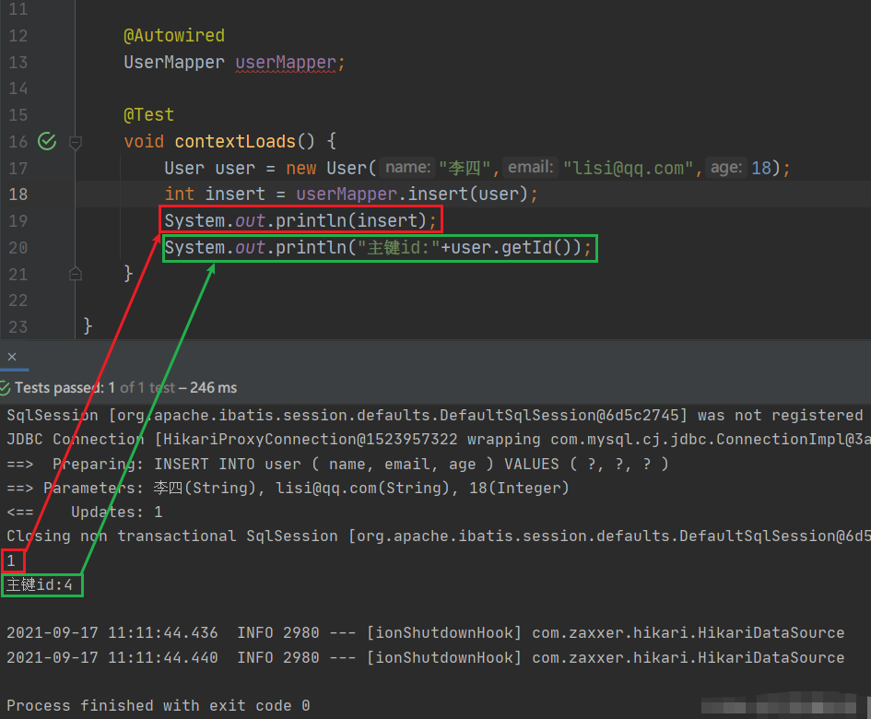Click the name: parameter hint
Image resolution: width=871 pixels, height=719 pixels.
(408, 167)
